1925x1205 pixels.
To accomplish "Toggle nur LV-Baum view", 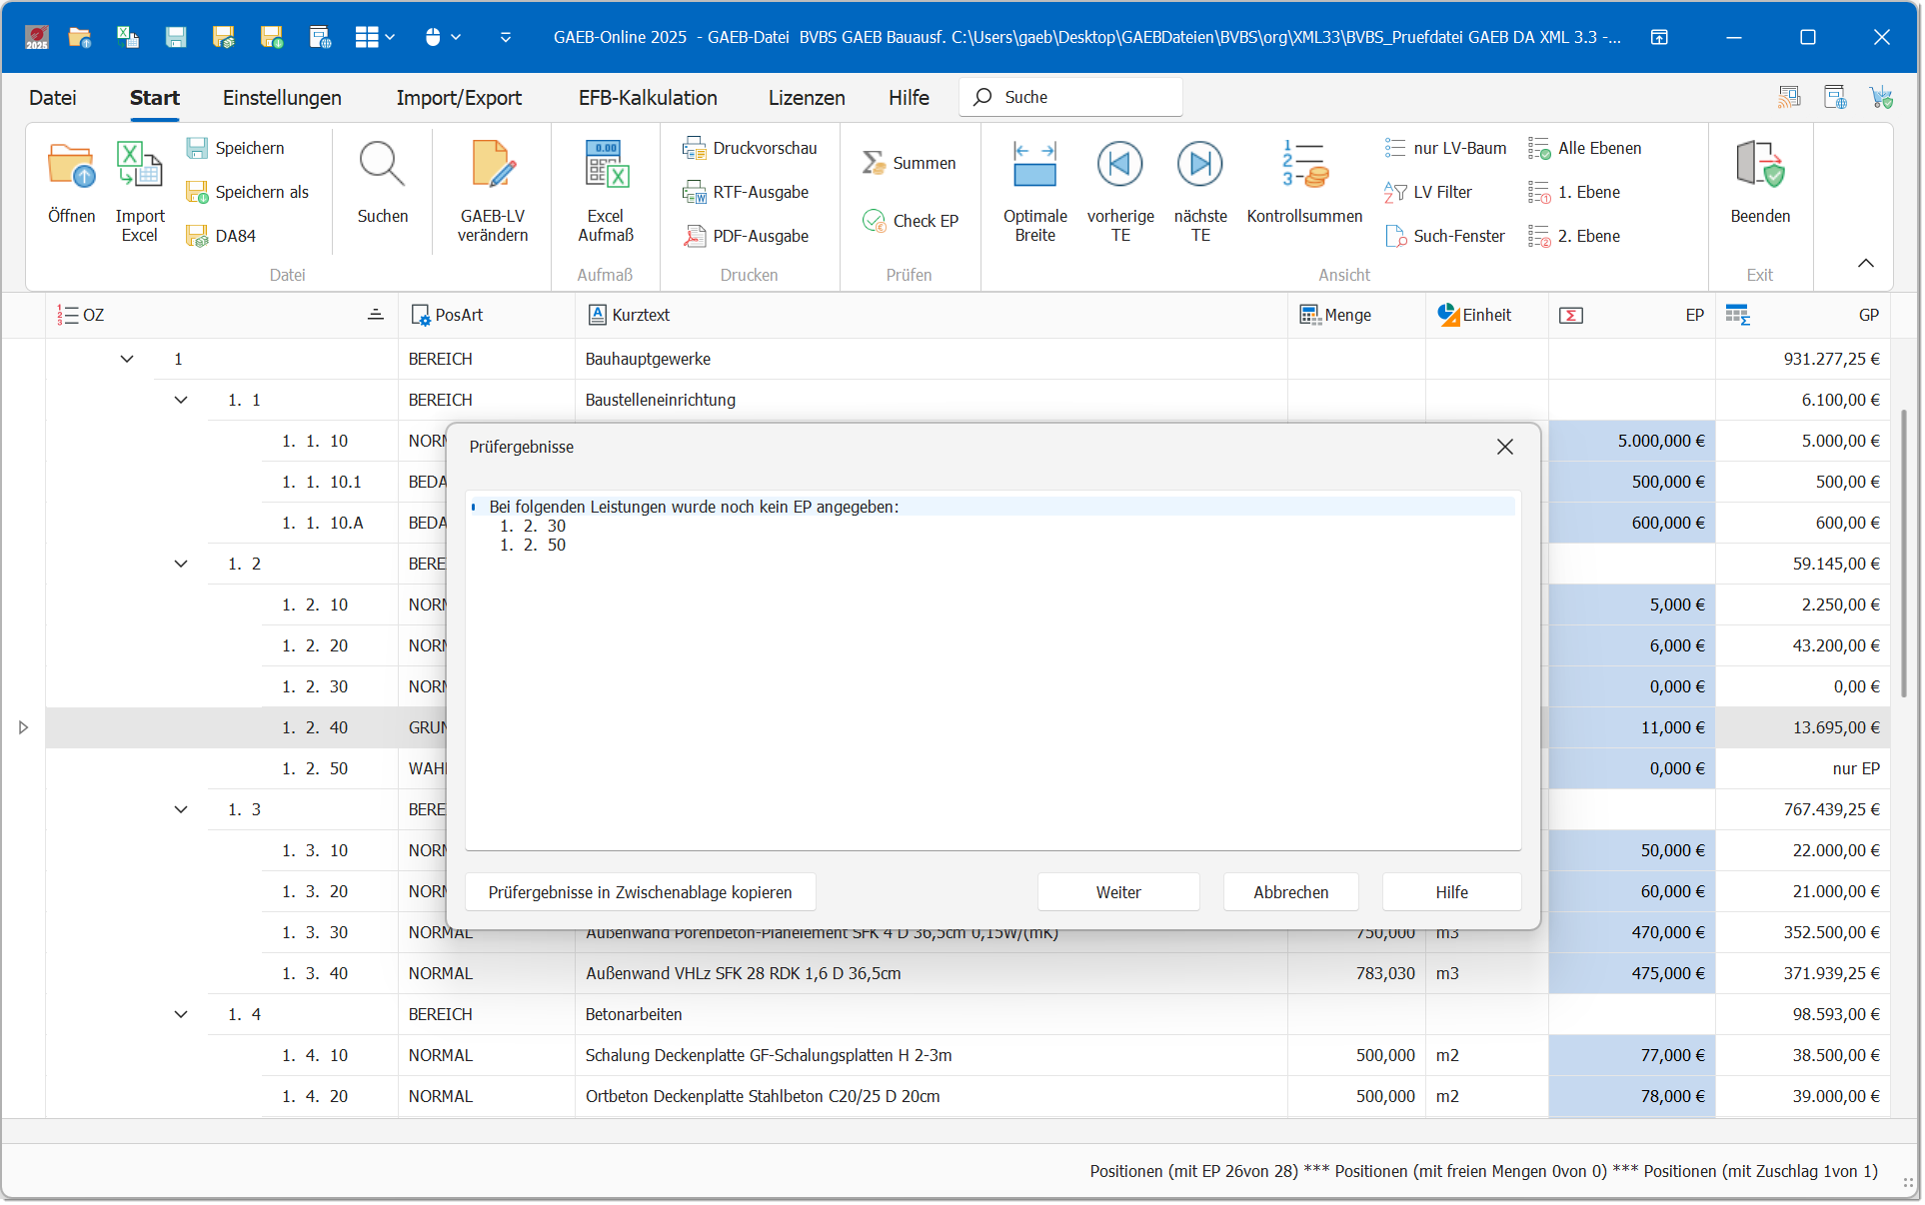I will point(1446,148).
